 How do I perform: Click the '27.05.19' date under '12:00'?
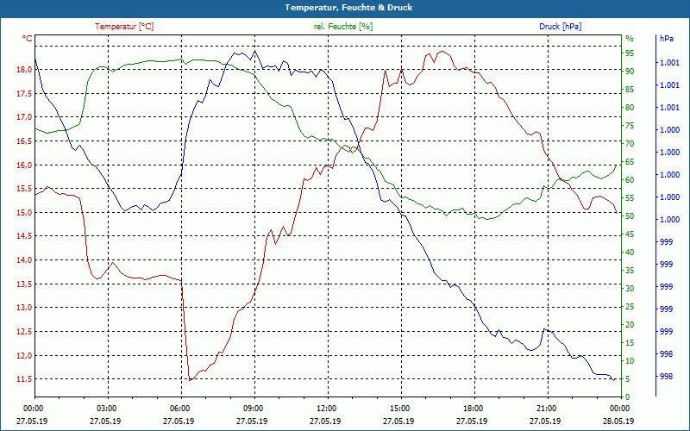(325, 422)
